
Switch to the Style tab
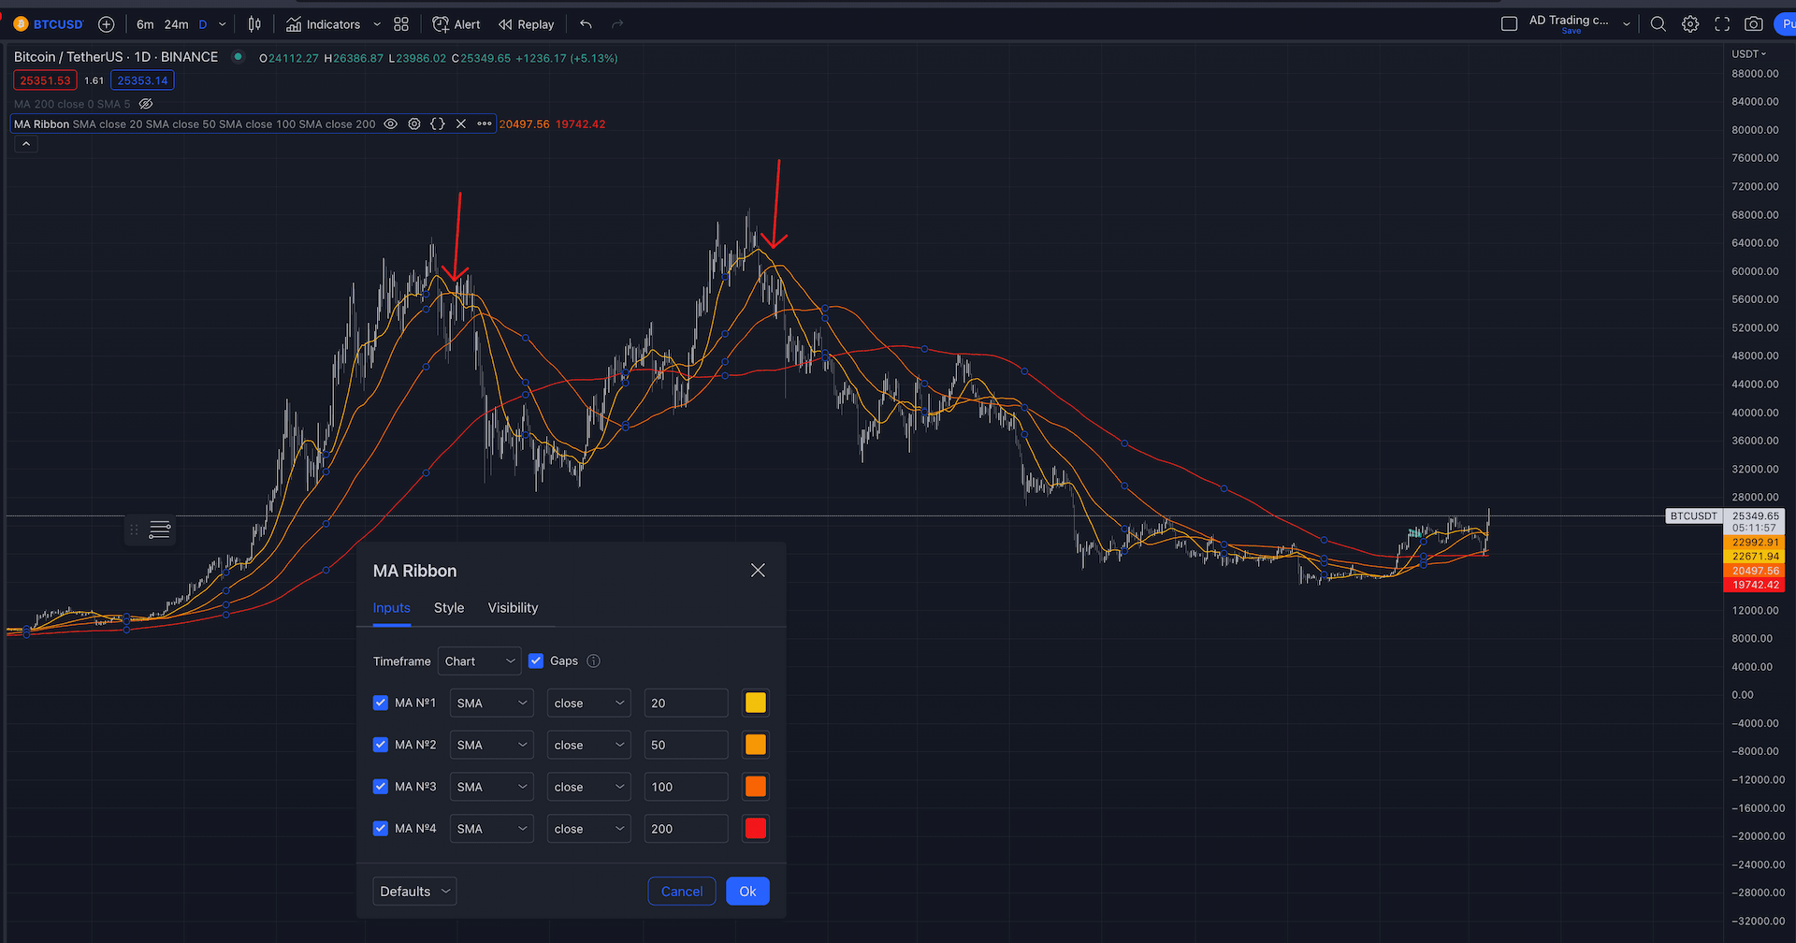coord(449,608)
